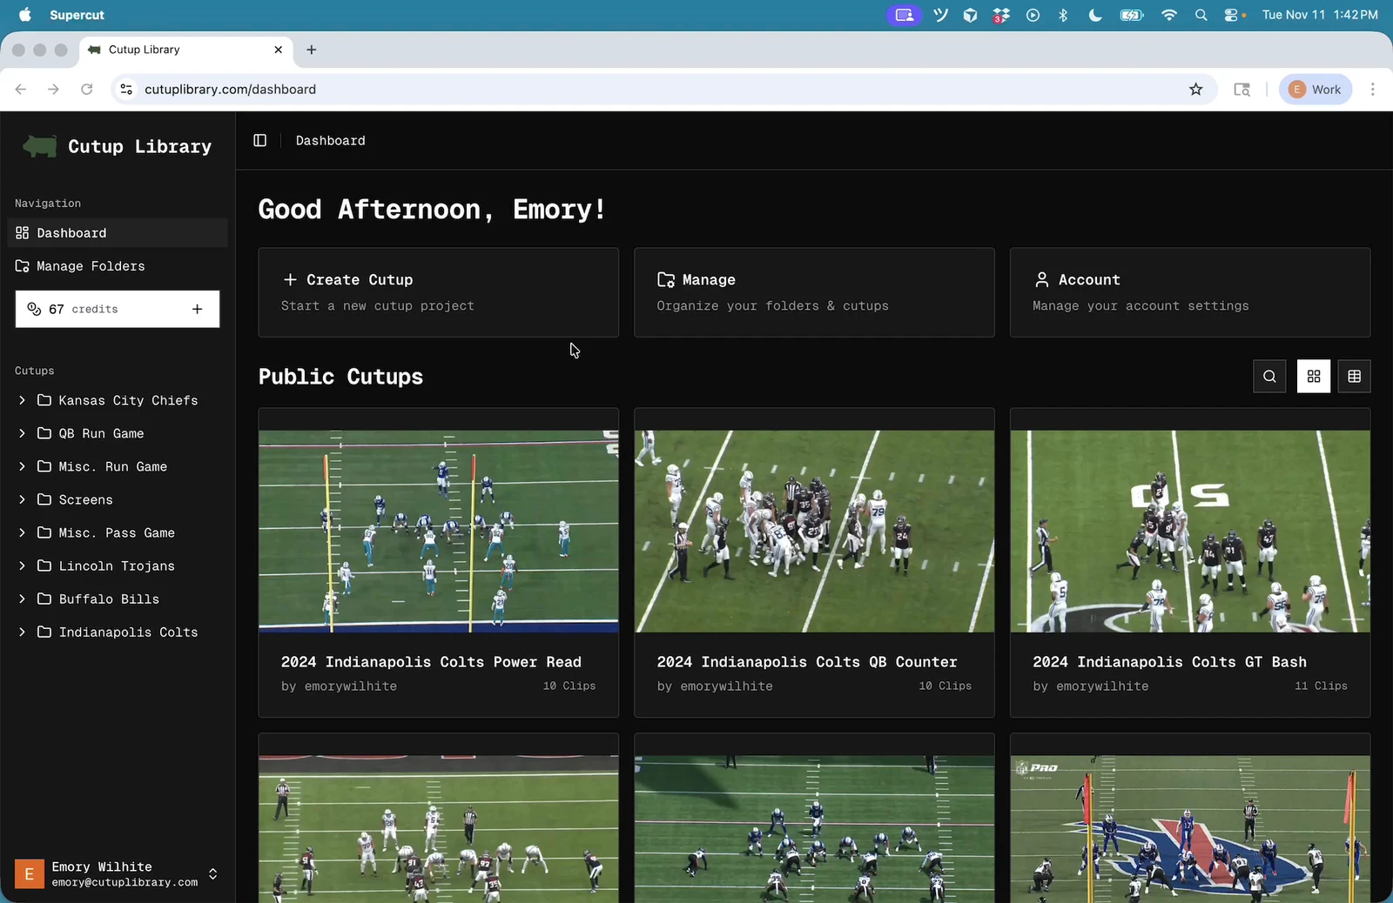Open macOS Spotlight search
Image resolution: width=1393 pixels, height=903 pixels.
tap(1201, 15)
